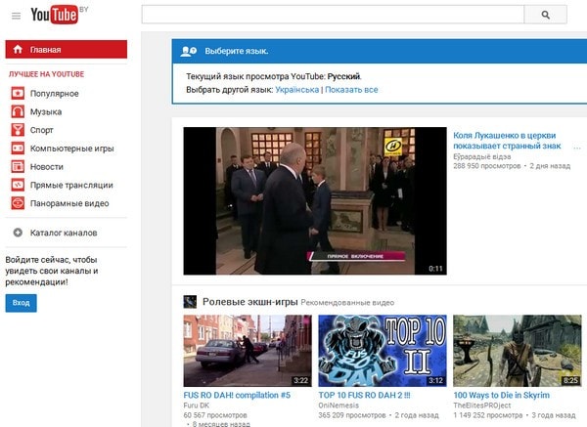587x427 pixels.
Task: Open TheElitesPROject channel link
Action: coord(481,406)
